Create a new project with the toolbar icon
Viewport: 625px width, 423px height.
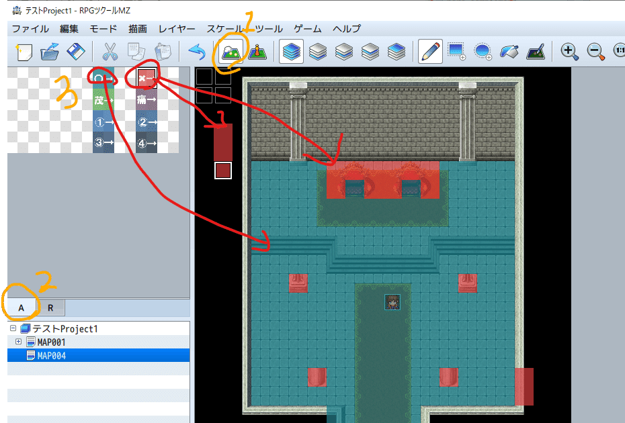(24, 52)
